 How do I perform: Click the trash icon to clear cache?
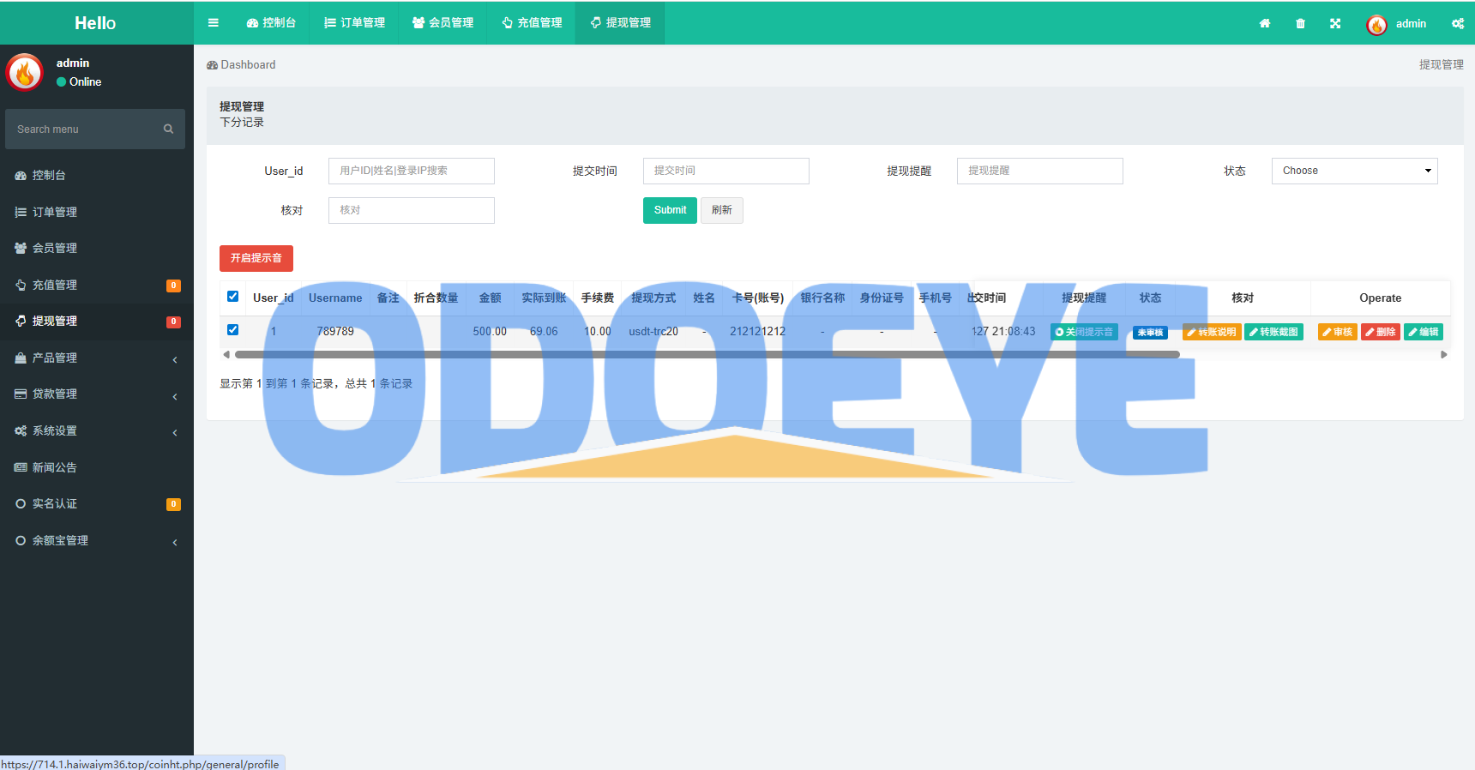(x=1300, y=24)
